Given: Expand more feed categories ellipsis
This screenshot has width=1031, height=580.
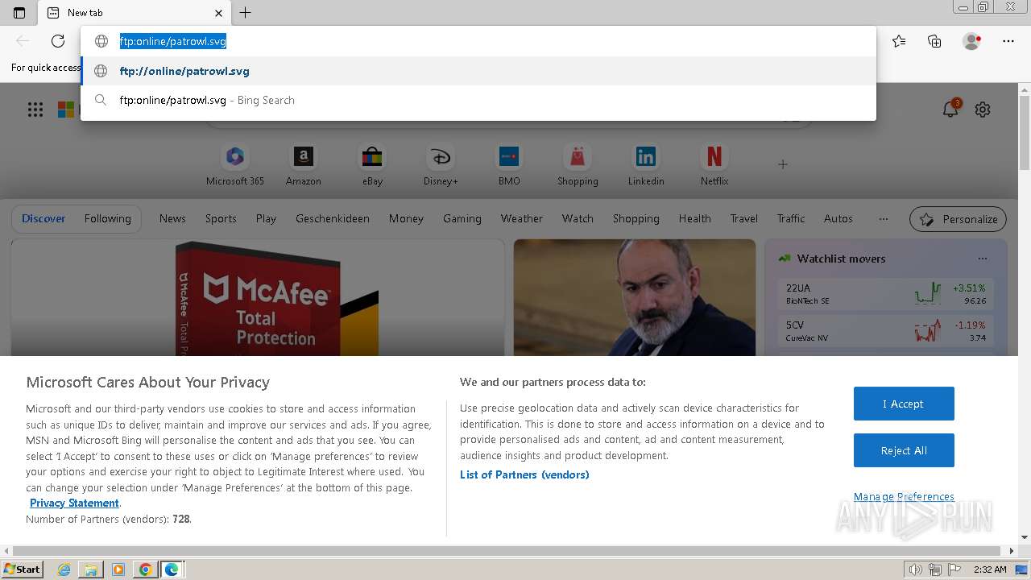Looking at the screenshot, I should [884, 218].
